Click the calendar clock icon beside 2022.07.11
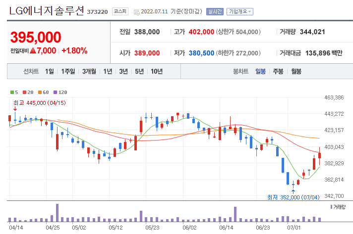Viewport: 353px width, 234px height. (x=136, y=12)
